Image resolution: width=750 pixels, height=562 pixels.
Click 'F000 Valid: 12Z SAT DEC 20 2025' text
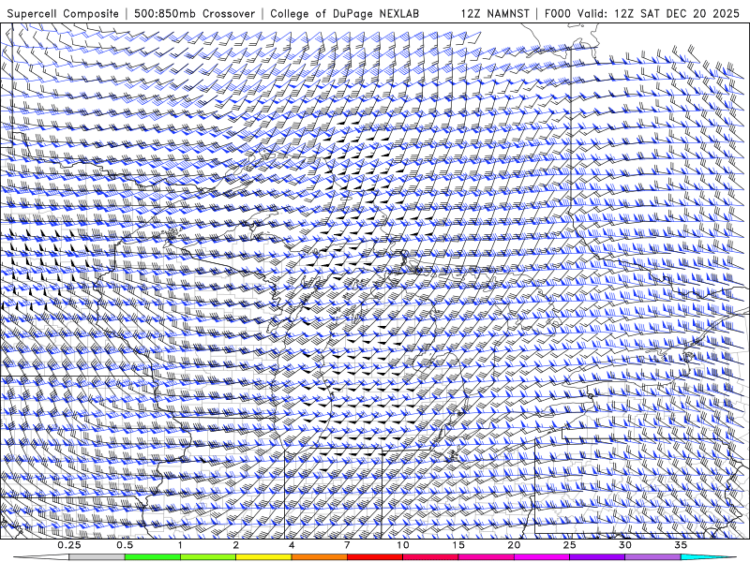(x=642, y=13)
